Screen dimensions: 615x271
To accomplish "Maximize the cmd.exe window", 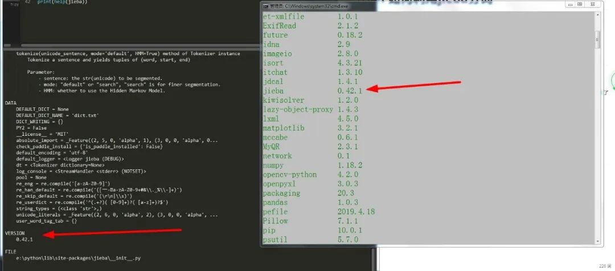I will click(x=580, y=5).
